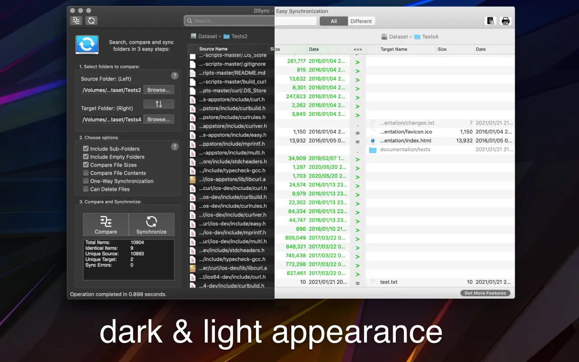Click the icon of entation/index.html row
The height and width of the screenshot is (362, 579).
pos(373,141)
